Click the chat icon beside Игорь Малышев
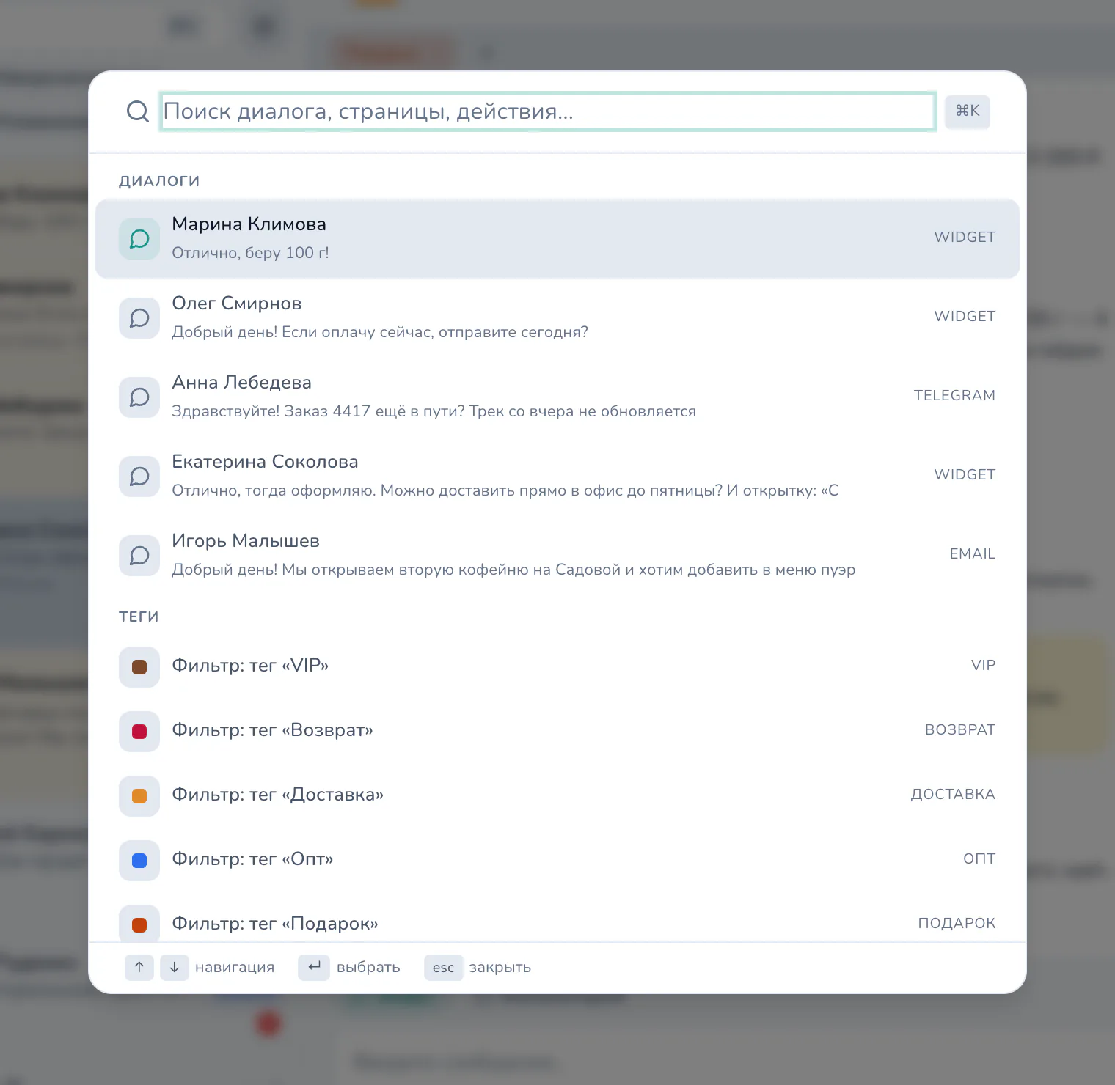Image resolution: width=1115 pixels, height=1085 pixels. pyautogui.click(x=139, y=555)
